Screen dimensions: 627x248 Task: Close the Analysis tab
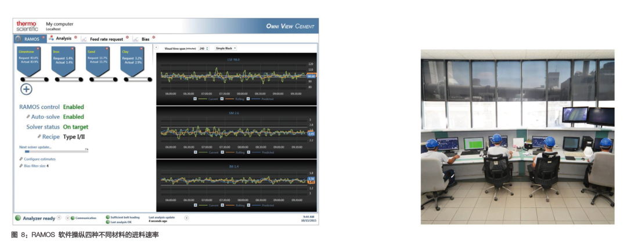[75, 37]
